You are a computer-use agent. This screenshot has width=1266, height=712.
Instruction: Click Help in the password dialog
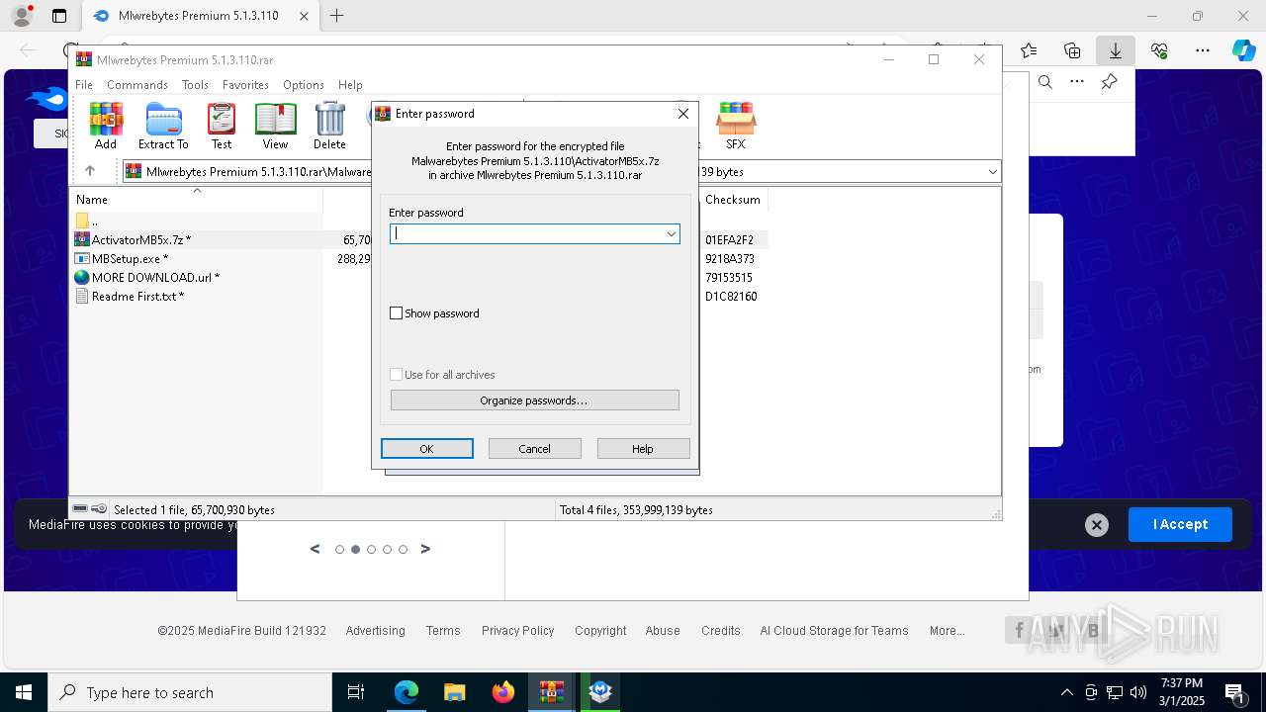tap(643, 449)
